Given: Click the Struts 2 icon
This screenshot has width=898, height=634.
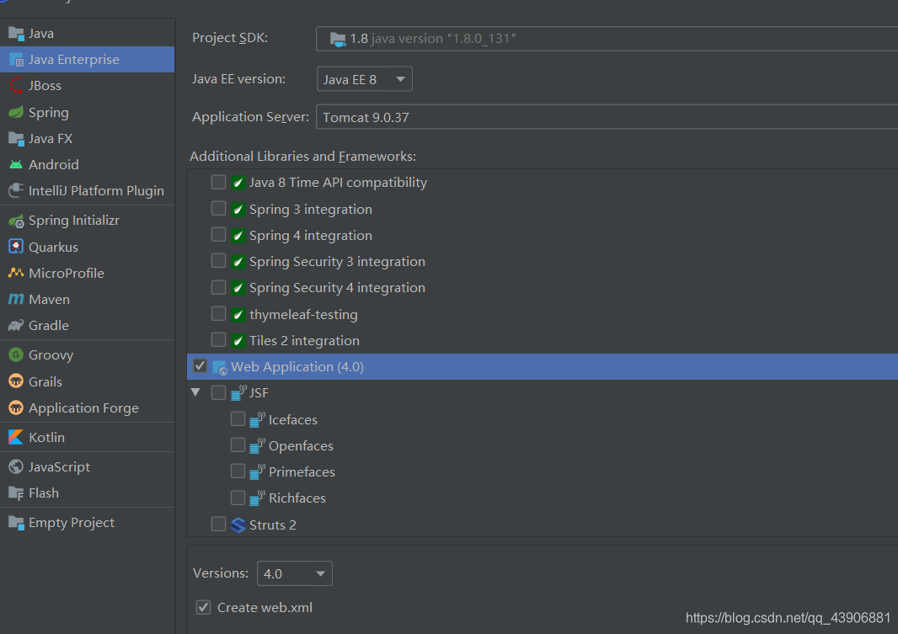Looking at the screenshot, I should point(238,525).
